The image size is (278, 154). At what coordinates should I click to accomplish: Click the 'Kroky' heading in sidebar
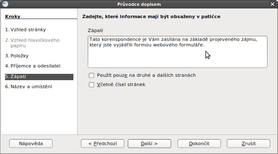pyautogui.click(x=13, y=16)
